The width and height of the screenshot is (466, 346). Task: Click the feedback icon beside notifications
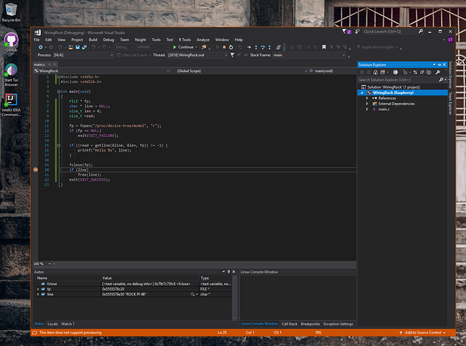(357, 31)
